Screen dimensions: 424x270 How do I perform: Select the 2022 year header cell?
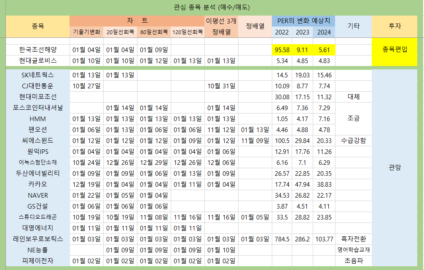[x=282, y=32]
